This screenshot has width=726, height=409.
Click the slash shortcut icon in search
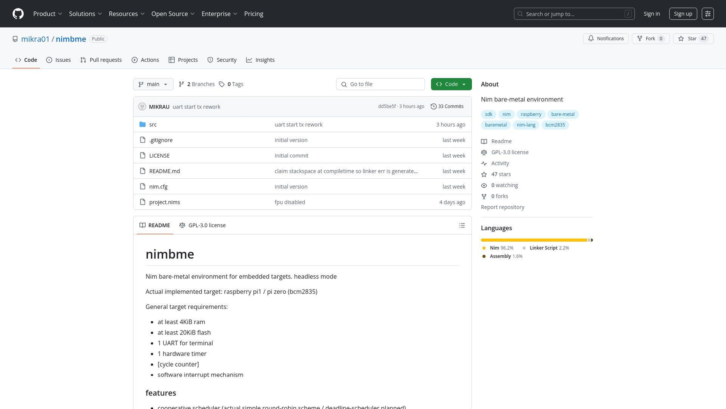628,14
